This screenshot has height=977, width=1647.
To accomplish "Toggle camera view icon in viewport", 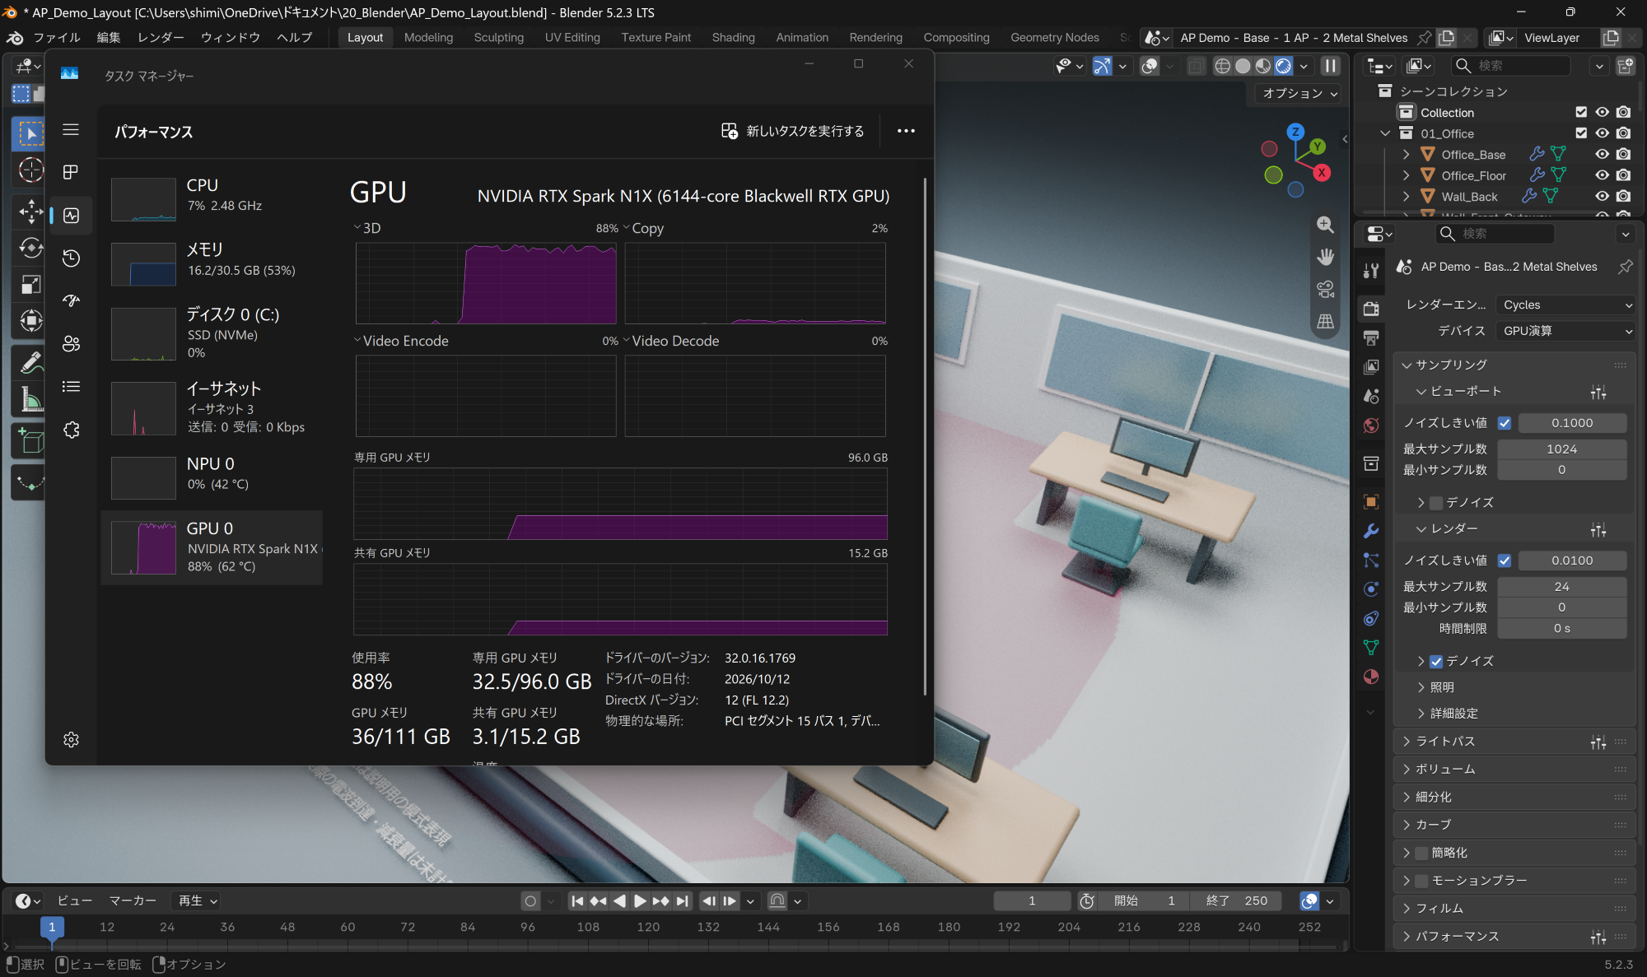I will pyautogui.click(x=1325, y=289).
